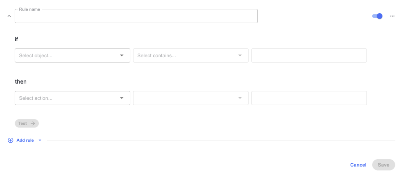Focus the value field in the then row
Image resolution: width=402 pixels, height=177 pixels.
click(x=309, y=98)
